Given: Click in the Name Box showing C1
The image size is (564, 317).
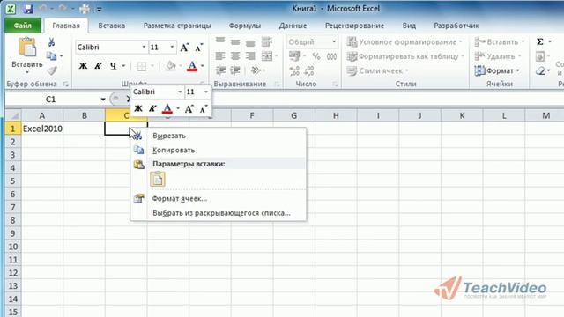Looking at the screenshot, I should pos(51,100).
